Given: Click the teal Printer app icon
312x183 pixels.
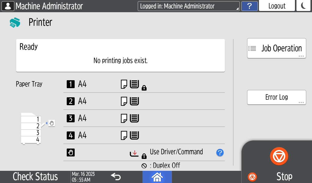Looking at the screenshot, I should 15,23.
